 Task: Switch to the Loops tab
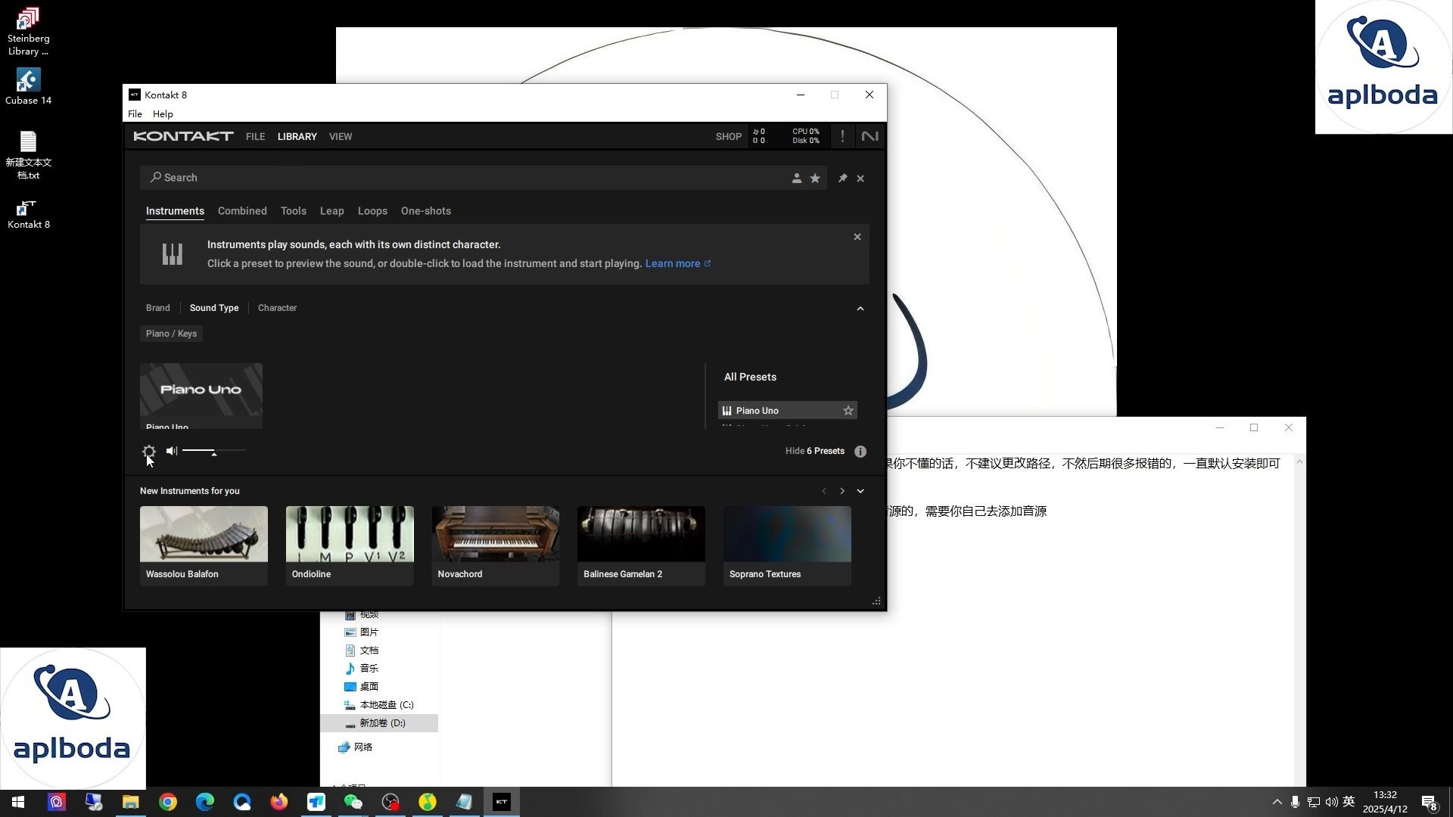[372, 211]
